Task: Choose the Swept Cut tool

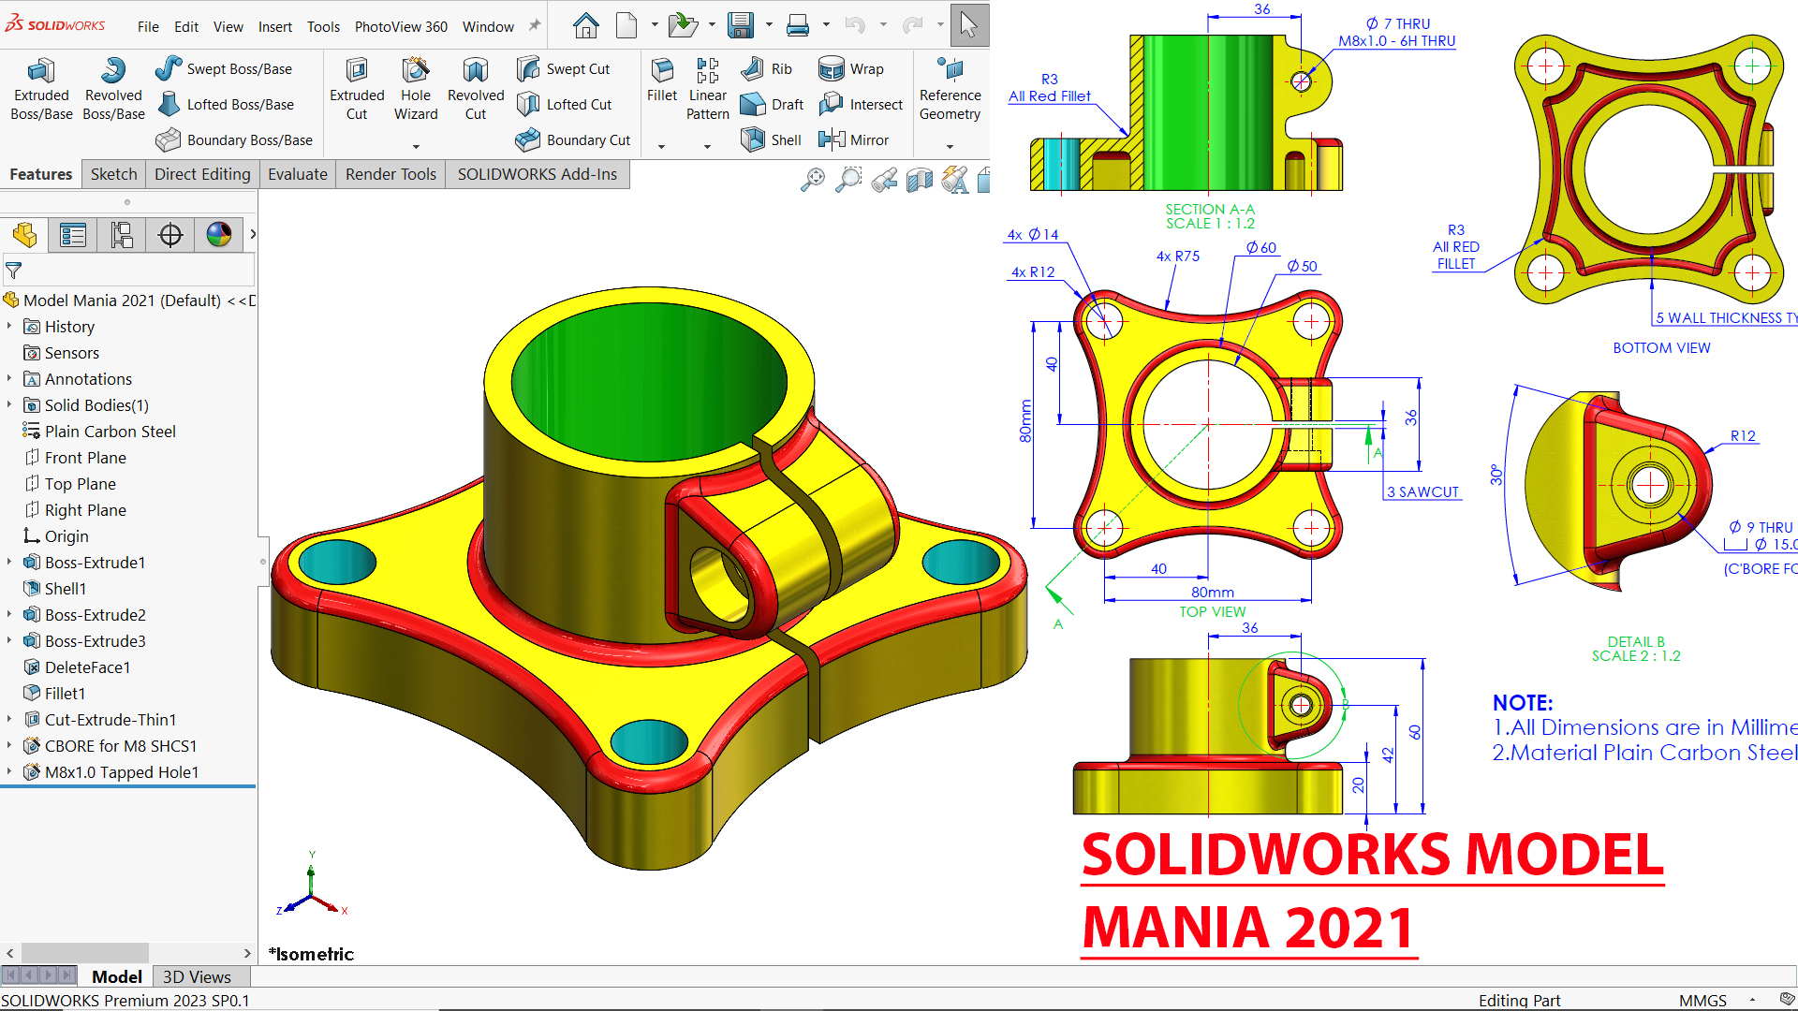Action: click(563, 68)
